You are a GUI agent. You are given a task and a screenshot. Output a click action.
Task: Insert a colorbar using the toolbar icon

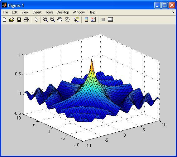[86, 19]
